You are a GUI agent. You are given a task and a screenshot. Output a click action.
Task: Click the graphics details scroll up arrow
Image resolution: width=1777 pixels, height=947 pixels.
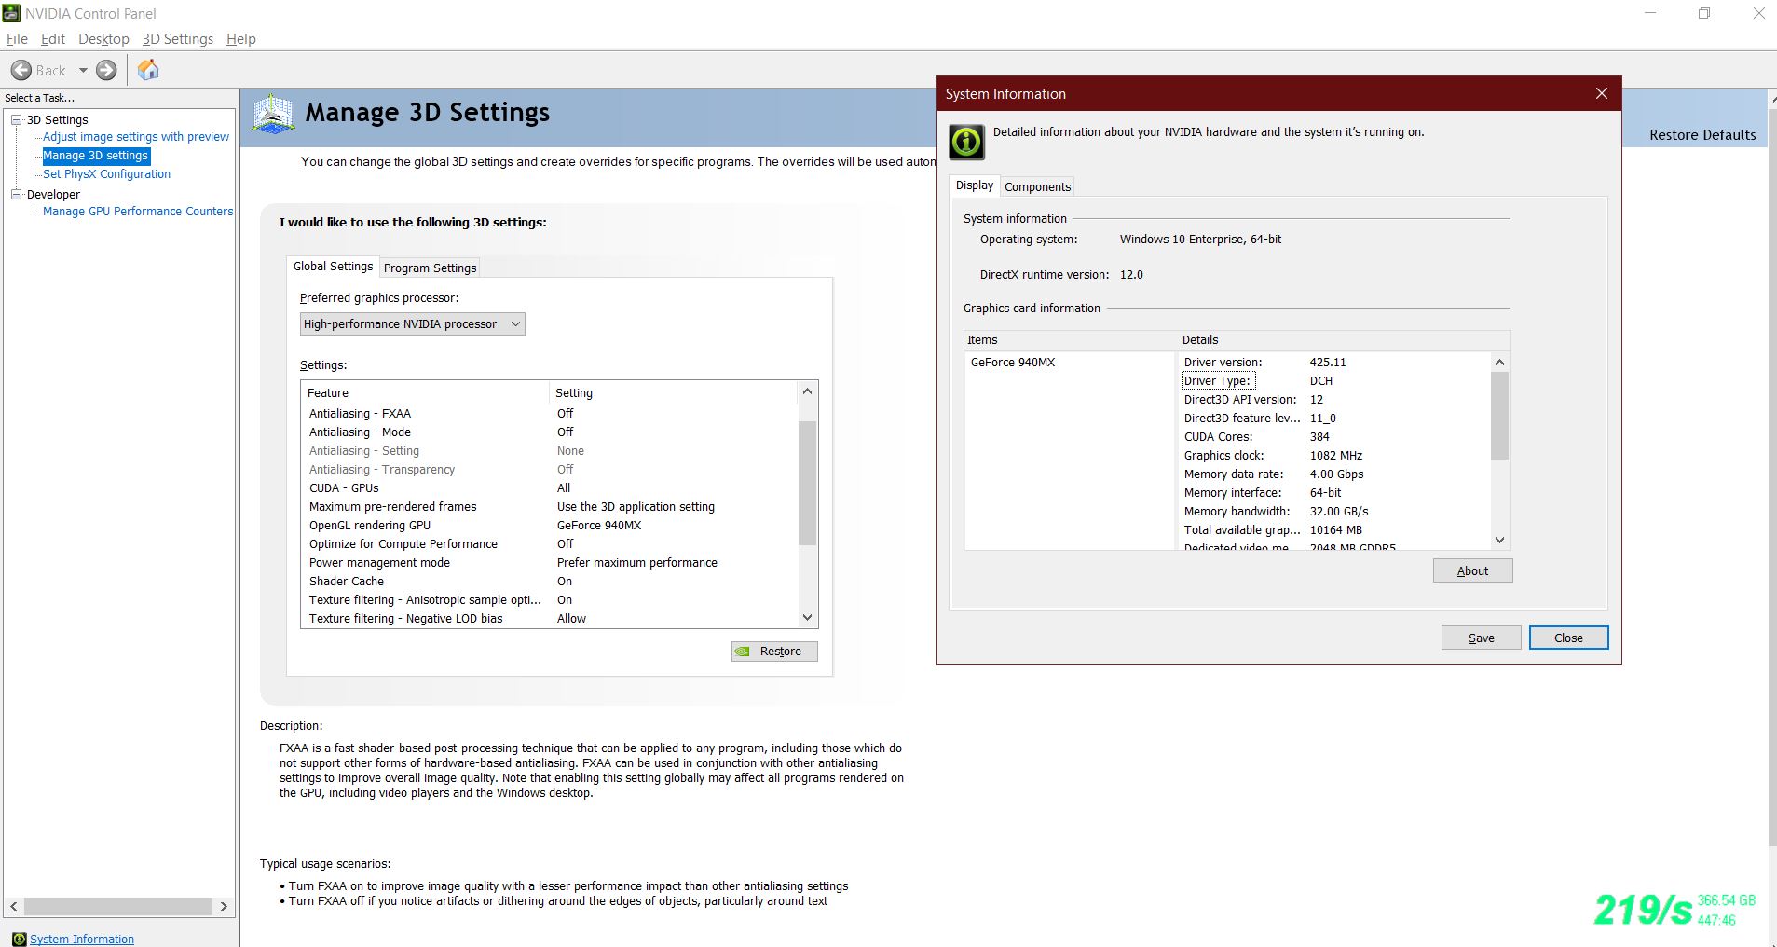1499,362
